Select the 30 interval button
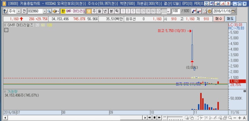Screen dimensions: 249x121 [148, 11]
